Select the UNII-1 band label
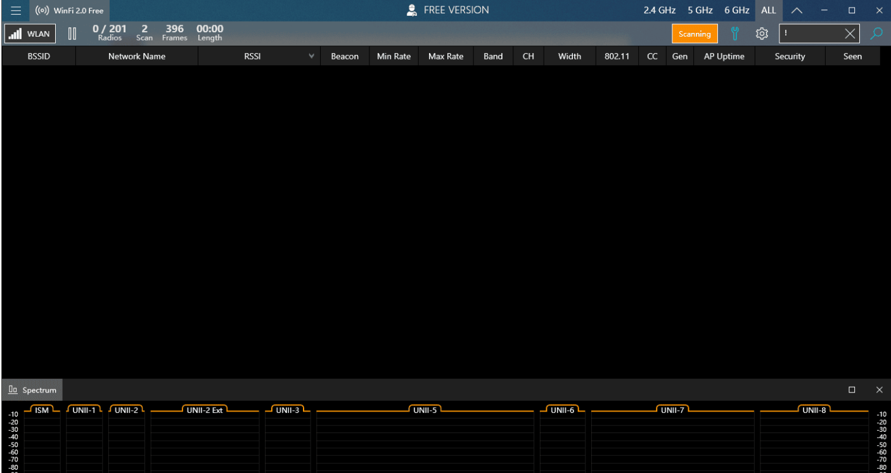Viewport: 891px width, 473px height. coord(84,410)
